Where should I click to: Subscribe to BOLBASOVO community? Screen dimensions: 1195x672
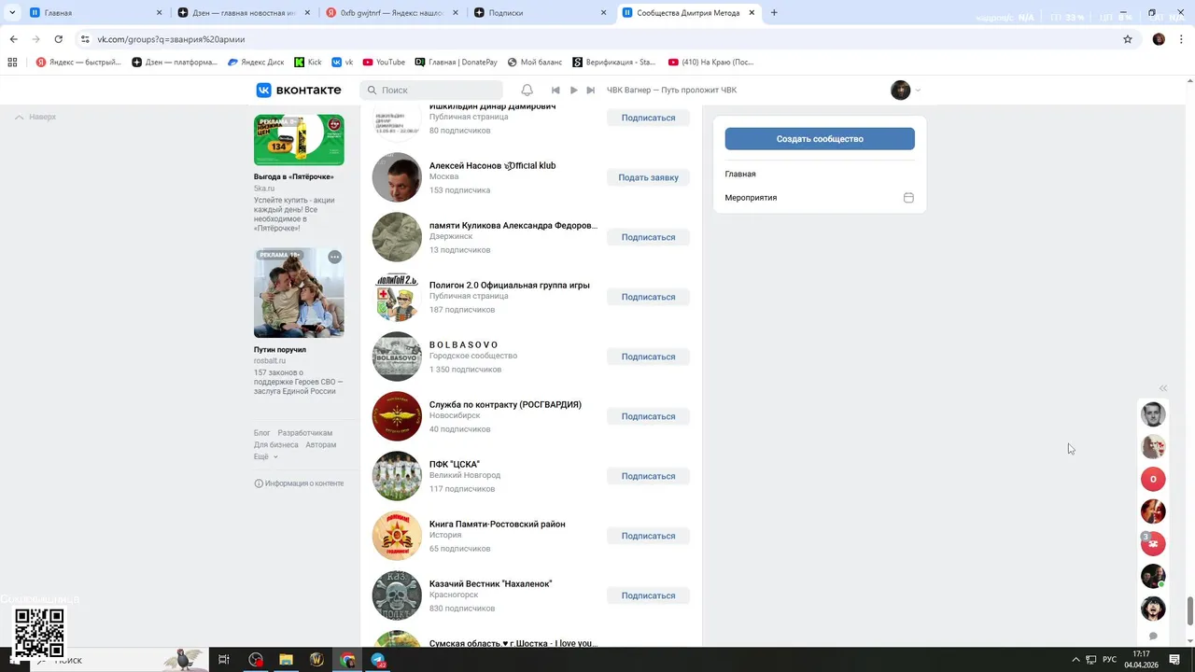coord(648,357)
